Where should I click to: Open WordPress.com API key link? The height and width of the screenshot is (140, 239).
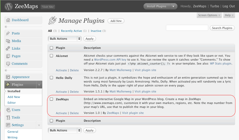point(110,60)
